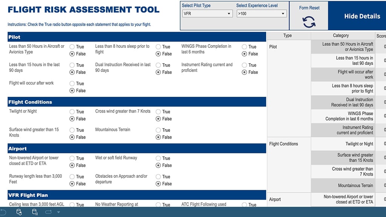Screen dimensions: 386x217
Task: Select True for WINGS Phase Completion
Action: click(x=244, y=47)
